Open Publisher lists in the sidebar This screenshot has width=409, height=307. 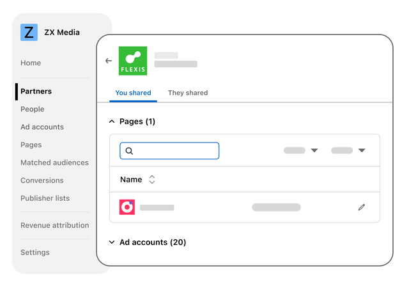tap(45, 198)
